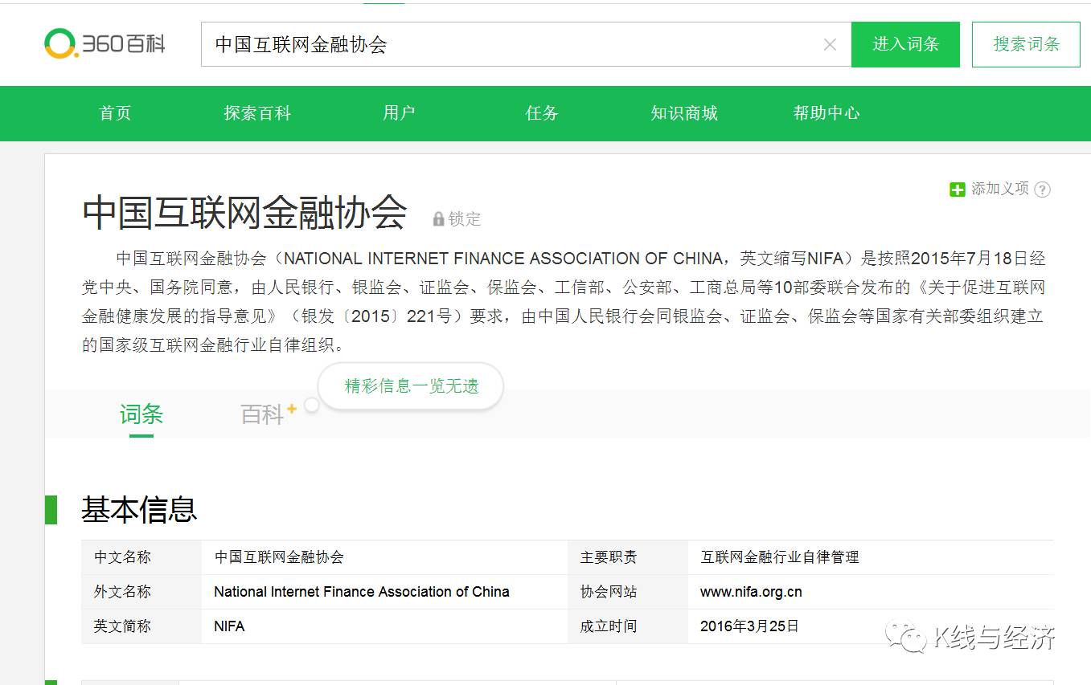The width and height of the screenshot is (1091, 685).
Task: Open the 知识商城 navigation item
Action: coord(684,113)
